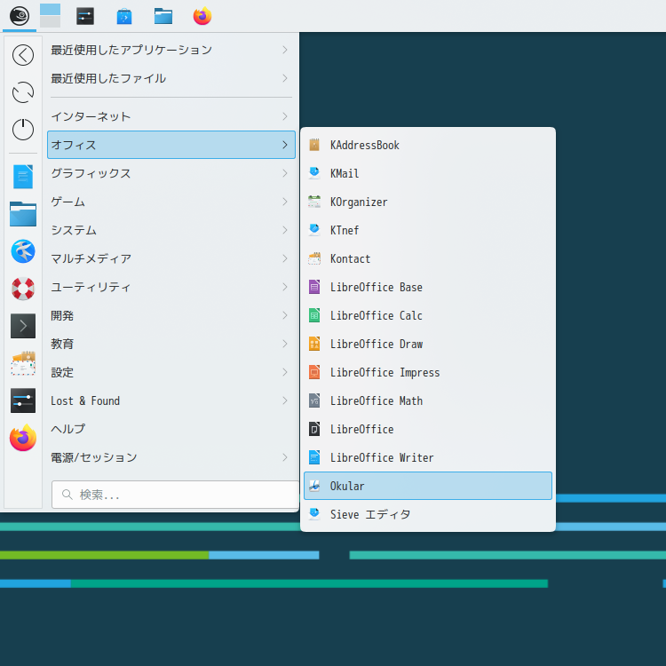Open the file manager folder favorite in sidebar
The width and height of the screenshot is (666, 666).
point(23,214)
